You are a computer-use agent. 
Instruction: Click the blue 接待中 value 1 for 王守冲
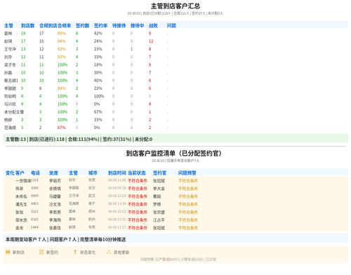tap(131, 49)
